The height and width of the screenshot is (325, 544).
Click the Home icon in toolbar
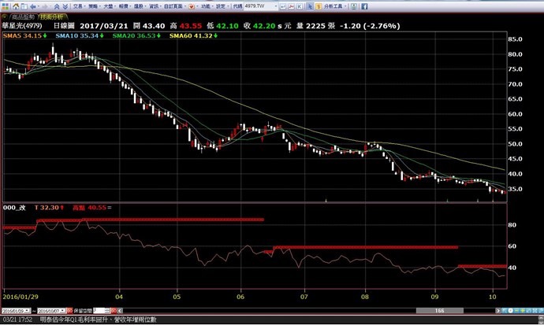17,6
